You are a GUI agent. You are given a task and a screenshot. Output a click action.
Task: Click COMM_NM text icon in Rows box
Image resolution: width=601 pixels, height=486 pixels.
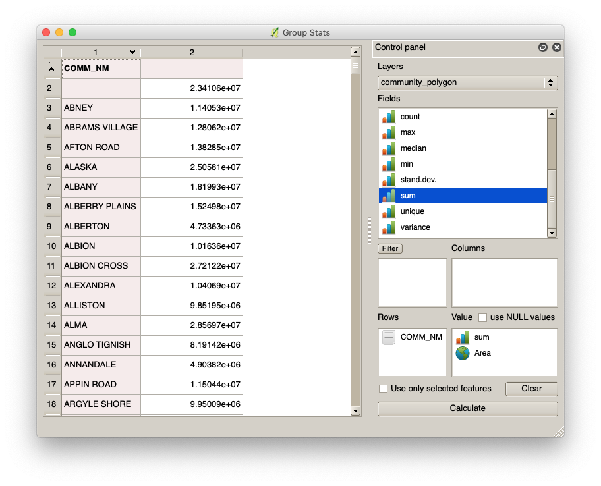pyautogui.click(x=389, y=337)
